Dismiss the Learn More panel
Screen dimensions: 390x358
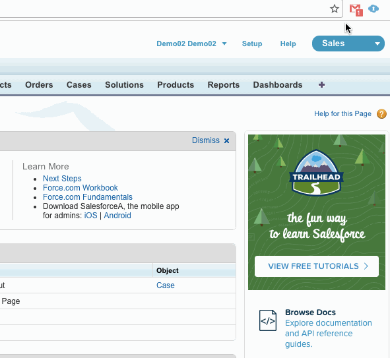[x=211, y=140]
